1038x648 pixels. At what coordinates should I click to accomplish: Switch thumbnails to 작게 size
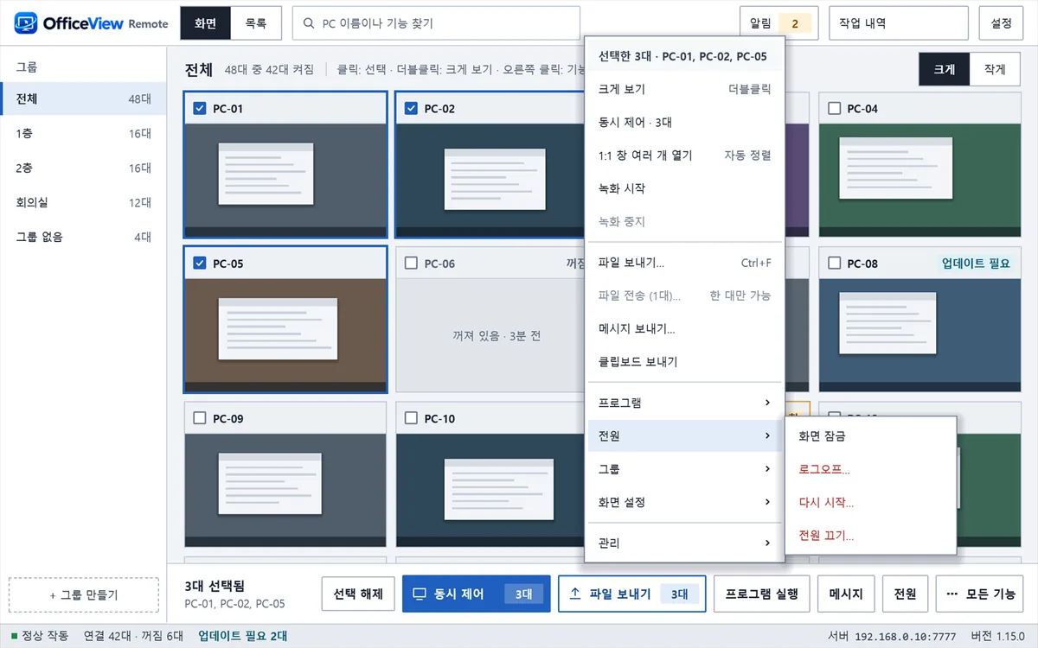point(995,70)
